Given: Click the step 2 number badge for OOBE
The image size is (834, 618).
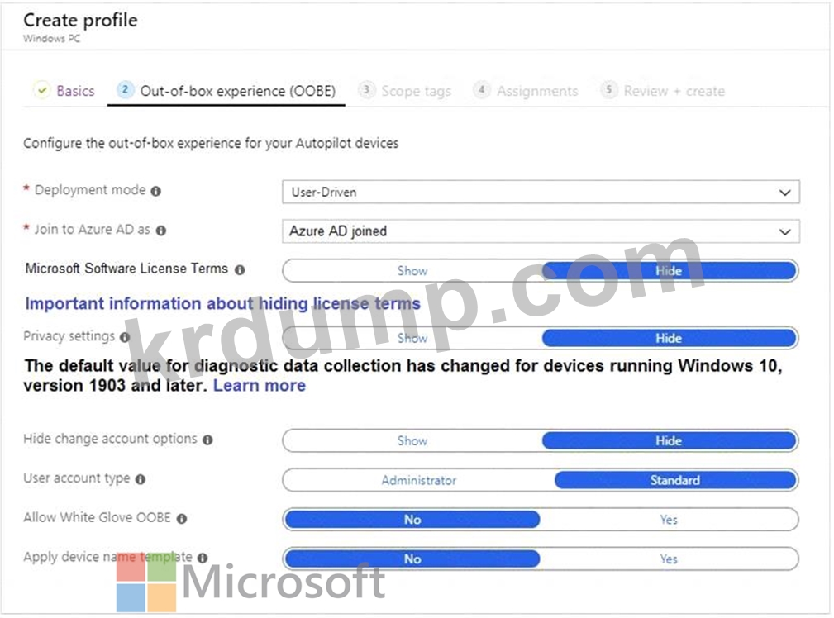Looking at the screenshot, I should 125,89.
